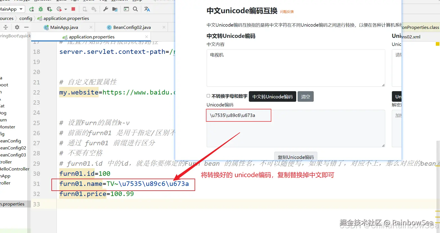Place cursor on the furn01.id=100 line
440x233 pixels.
(85, 174)
